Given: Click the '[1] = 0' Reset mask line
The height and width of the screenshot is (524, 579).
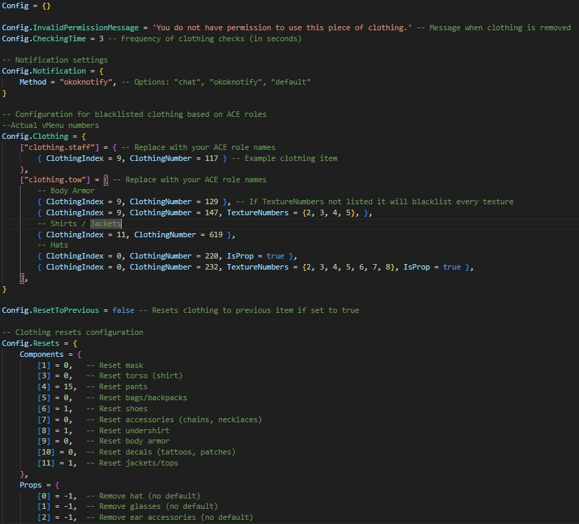Looking at the screenshot, I should pyautogui.click(x=91, y=366).
